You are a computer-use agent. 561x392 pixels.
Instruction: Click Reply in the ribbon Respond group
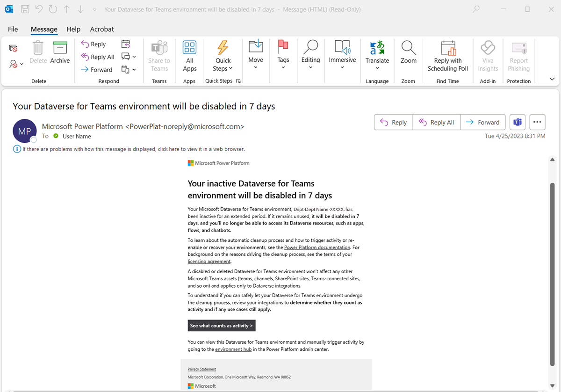[93, 44]
